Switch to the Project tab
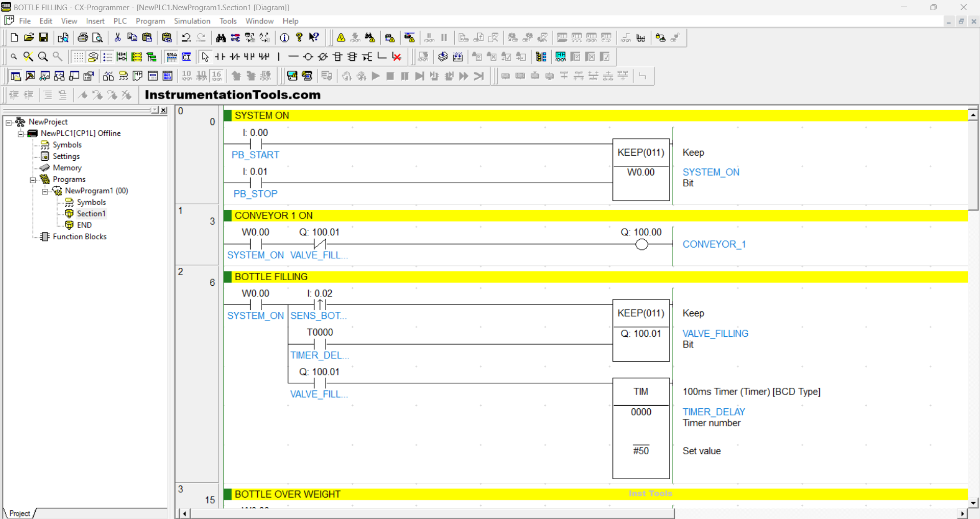The image size is (980, 519). (19, 513)
